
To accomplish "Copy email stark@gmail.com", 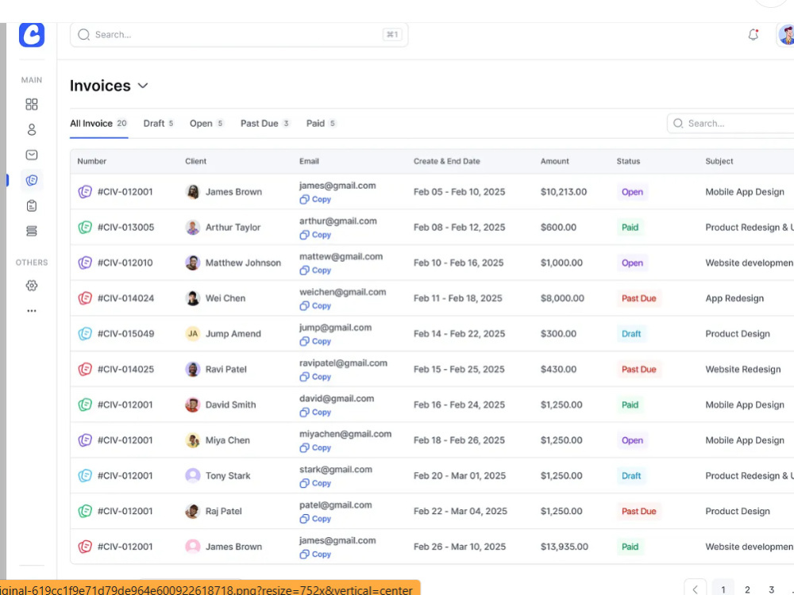I will point(315,483).
